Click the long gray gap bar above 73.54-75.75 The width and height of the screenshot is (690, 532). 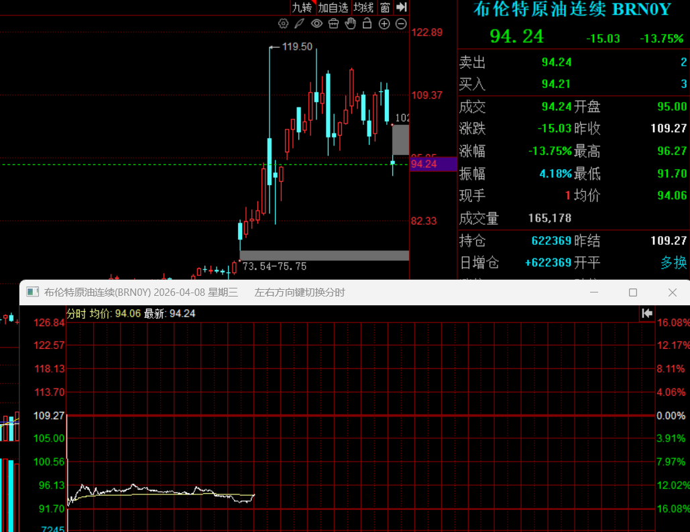pos(325,256)
